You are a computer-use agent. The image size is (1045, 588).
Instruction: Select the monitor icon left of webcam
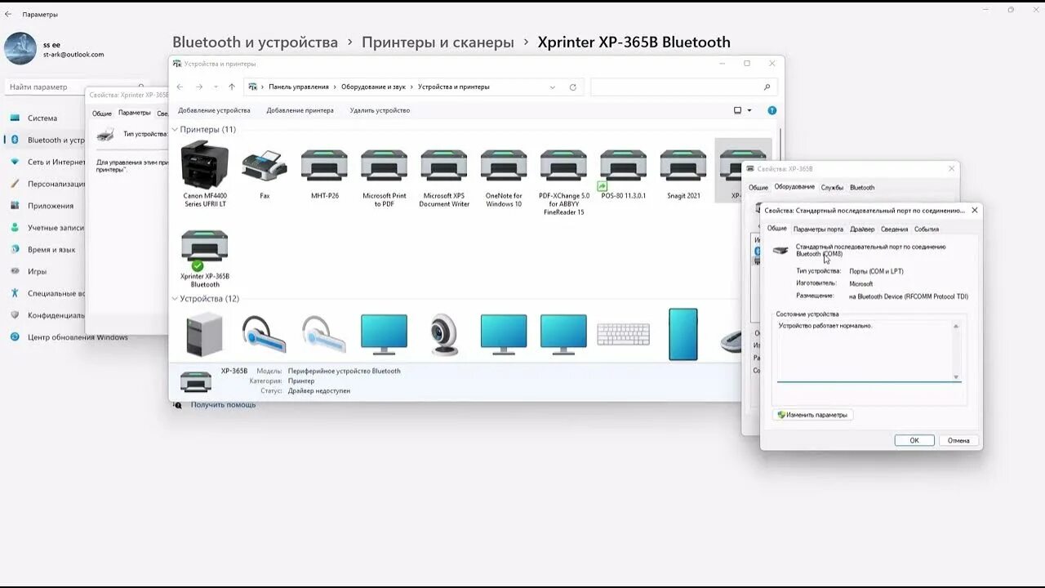click(384, 334)
